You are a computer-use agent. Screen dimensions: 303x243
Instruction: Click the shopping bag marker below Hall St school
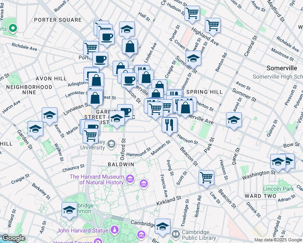(x=130, y=47)
